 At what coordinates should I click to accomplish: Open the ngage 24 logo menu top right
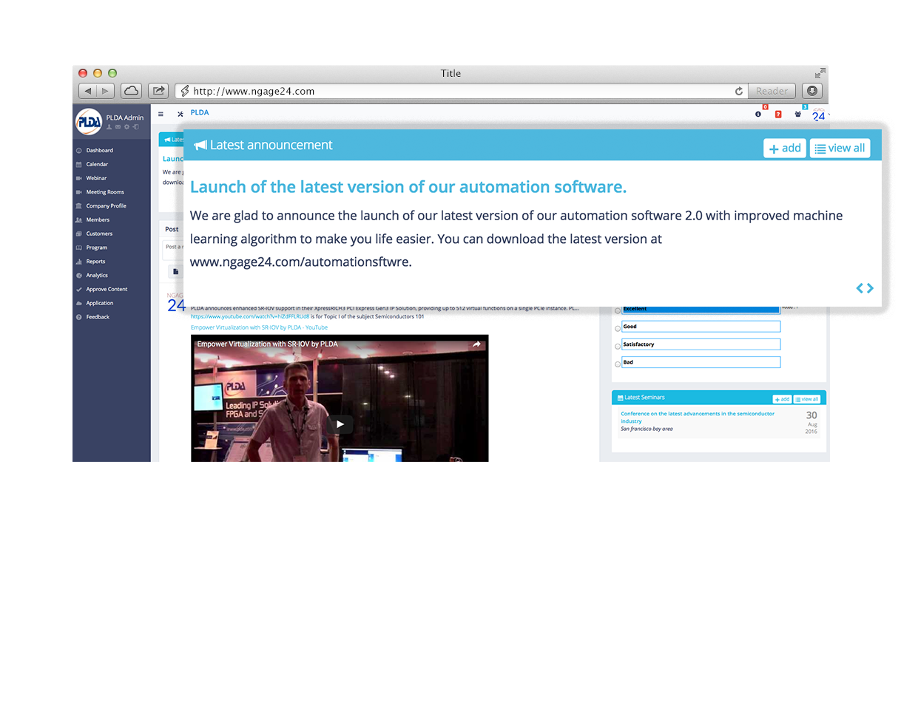[x=820, y=115]
